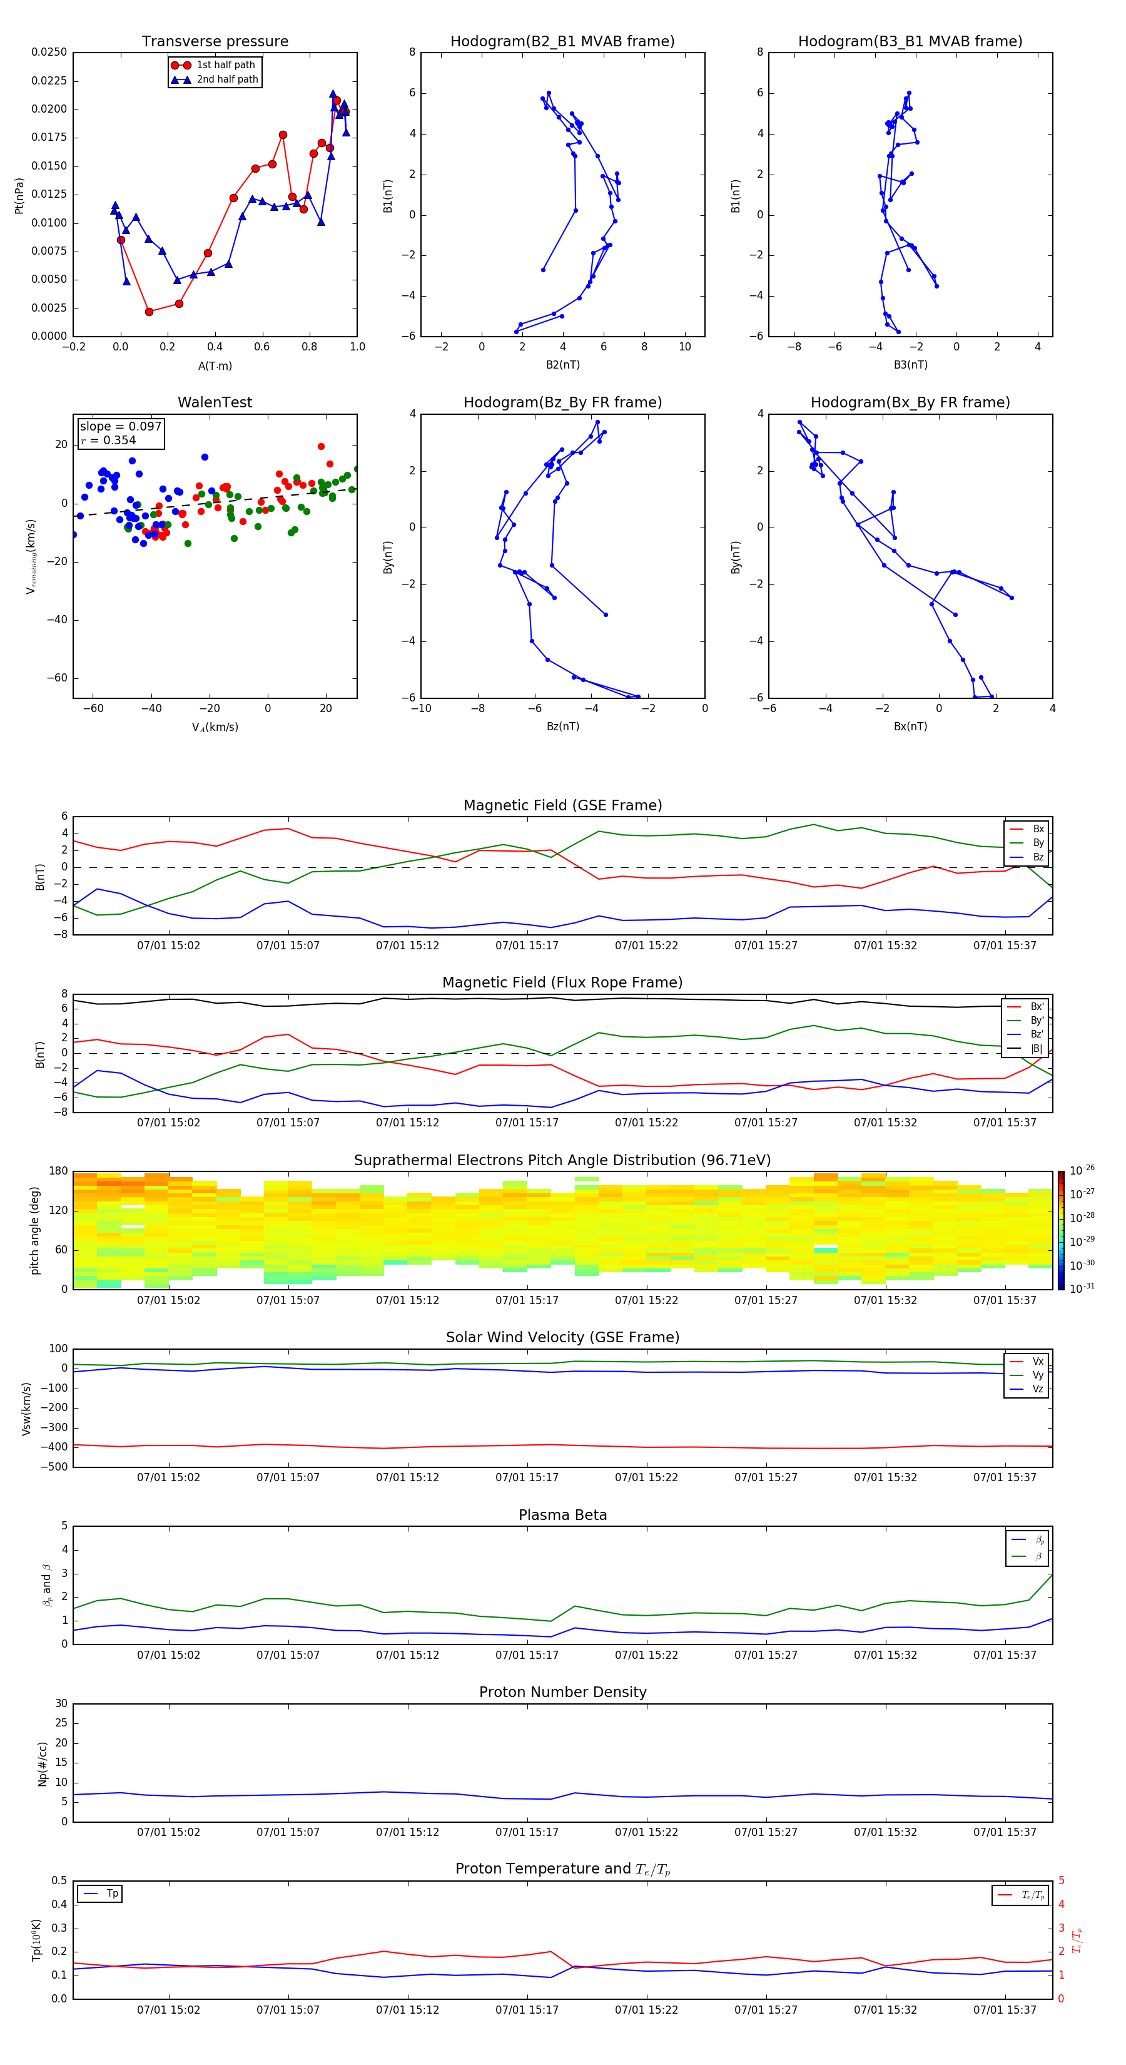Click the "Hodogram(Bz_By FR frame)" title

click(x=562, y=402)
